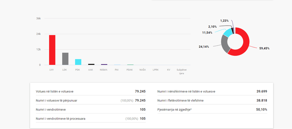This screenshot has height=129, width=292.
Task: Select the Numri i vendvotimeve row
Action: [x=91, y=110]
